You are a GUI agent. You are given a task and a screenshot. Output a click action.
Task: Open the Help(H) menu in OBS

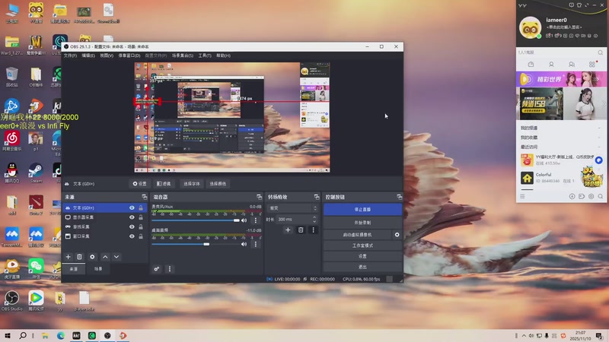coord(223,55)
